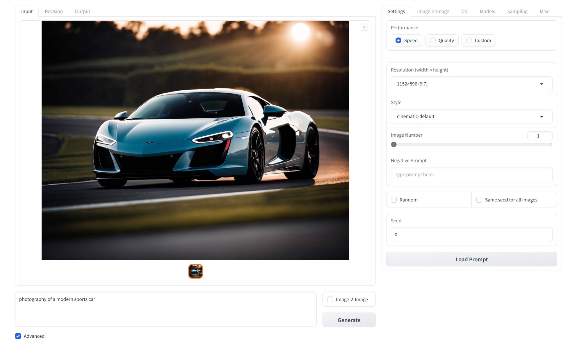Click the Load Prompt button
This screenshot has height=350, width=577.
(471, 259)
